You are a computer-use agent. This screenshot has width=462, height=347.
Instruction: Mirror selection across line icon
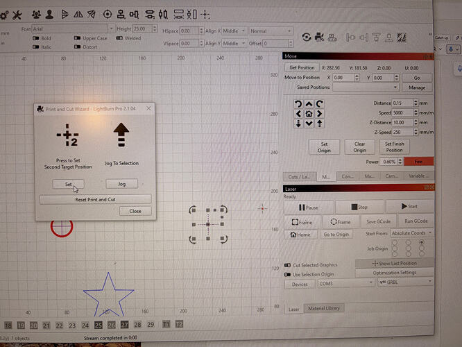click(92, 14)
